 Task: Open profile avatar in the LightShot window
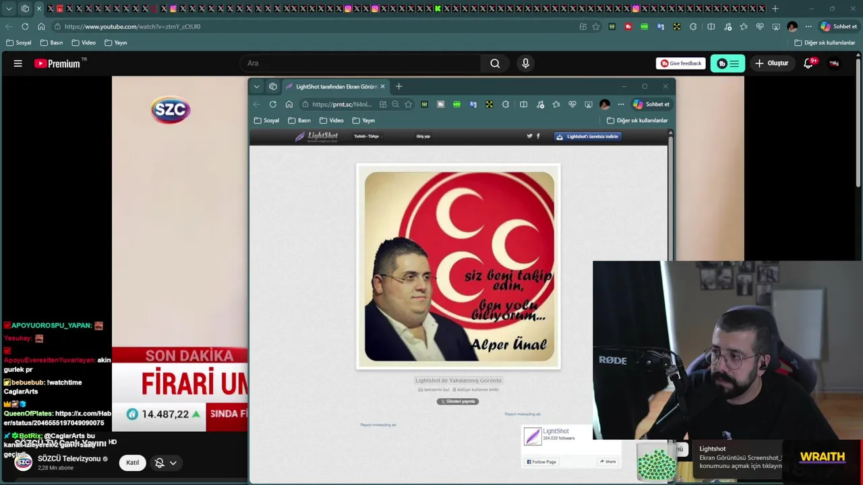pos(605,104)
